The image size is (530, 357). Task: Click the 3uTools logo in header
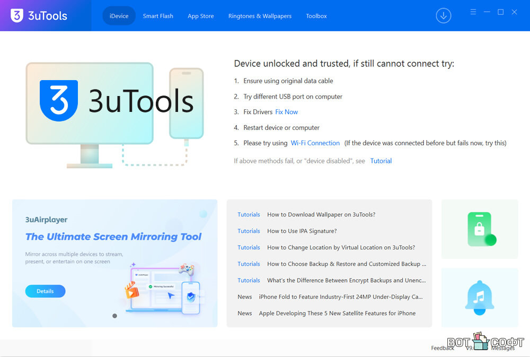(x=39, y=16)
